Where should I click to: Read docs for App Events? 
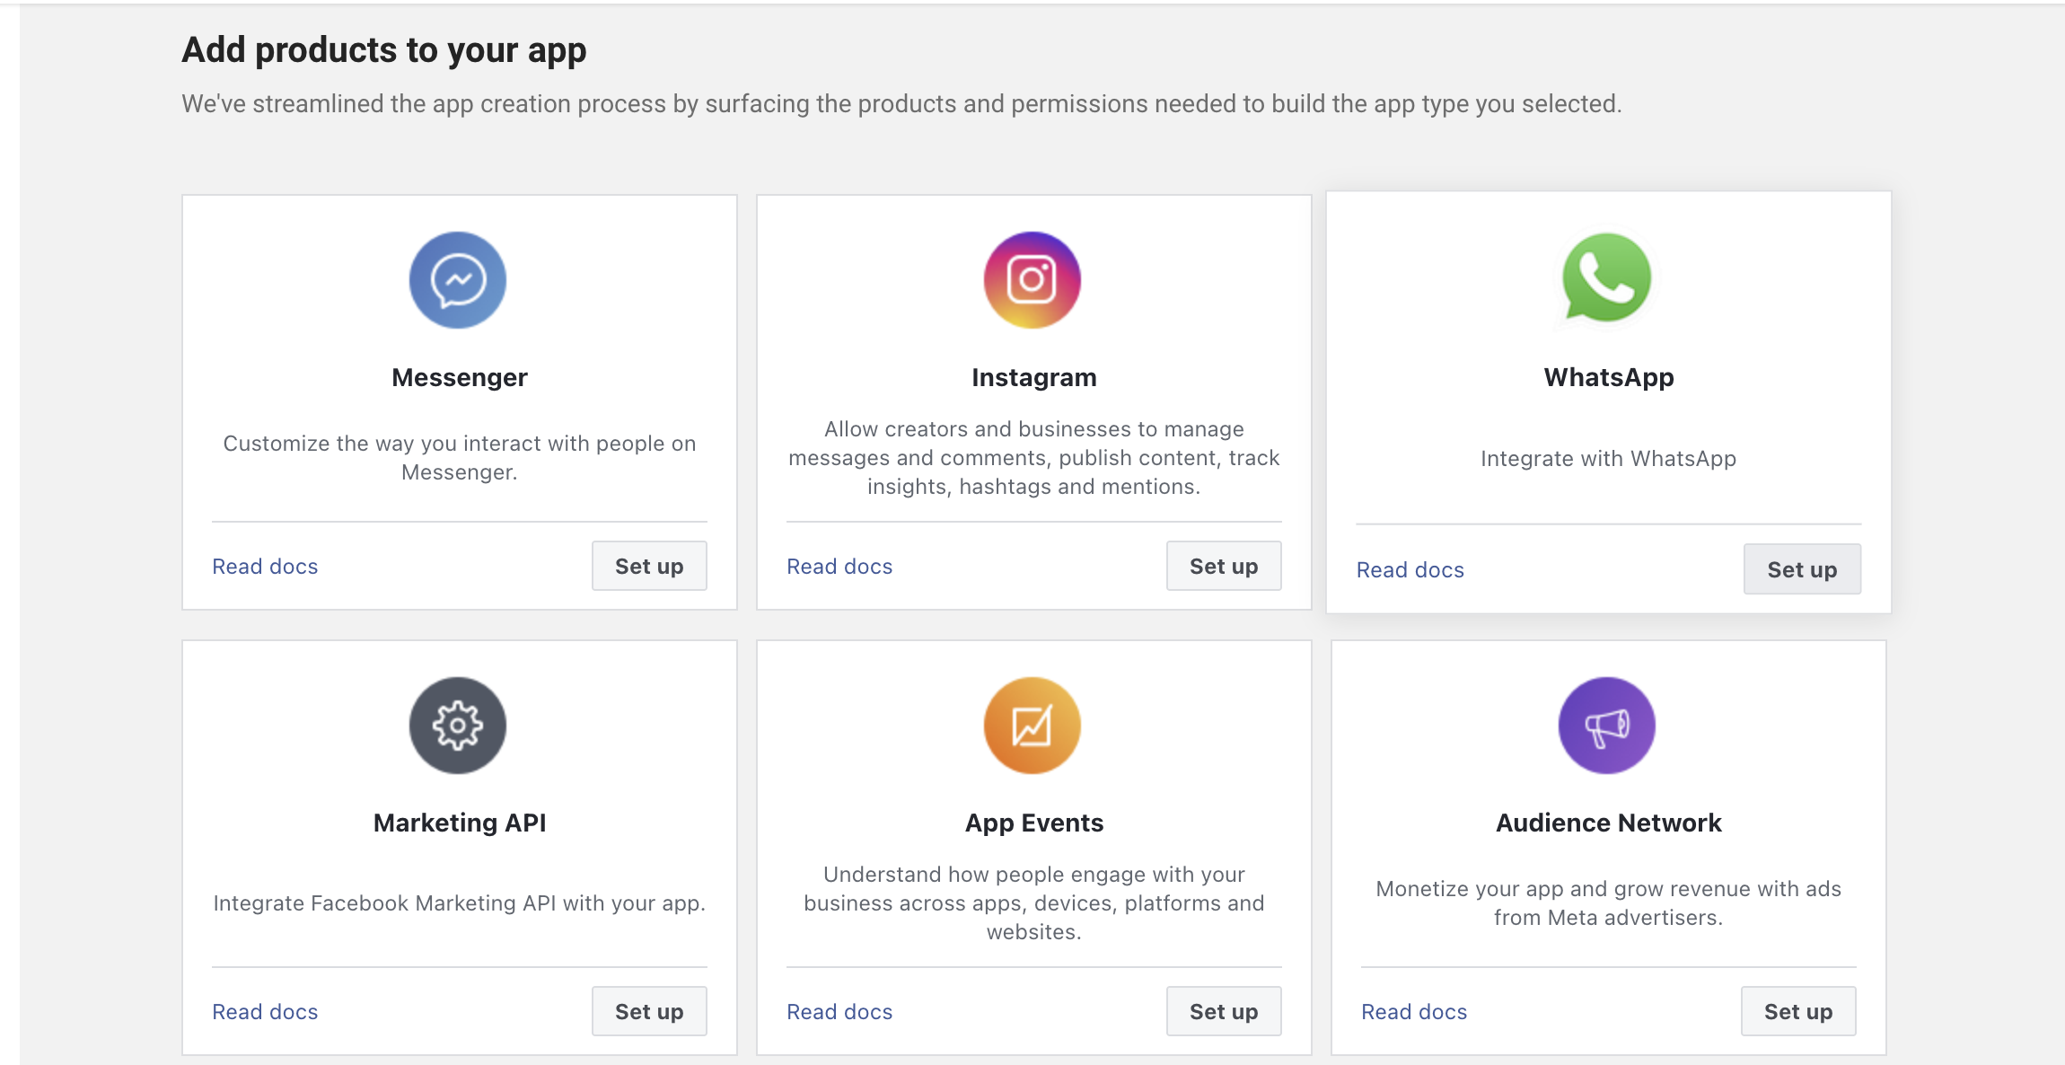[839, 1010]
